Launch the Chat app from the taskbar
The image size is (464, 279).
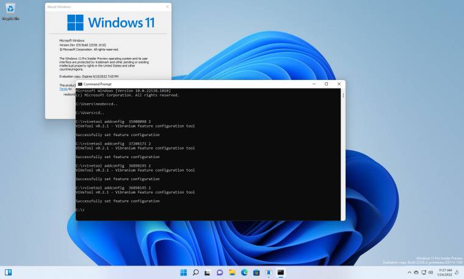220,272
